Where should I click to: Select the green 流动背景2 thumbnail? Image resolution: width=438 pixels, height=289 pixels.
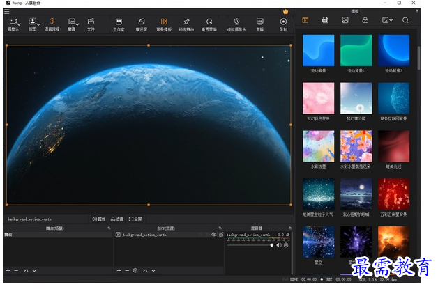click(356, 51)
